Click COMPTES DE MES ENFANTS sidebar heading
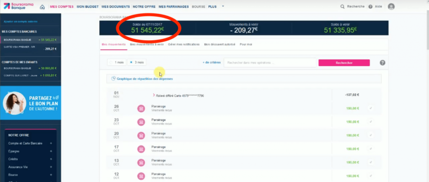The width and height of the screenshot is (429, 182). [x=19, y=62]
